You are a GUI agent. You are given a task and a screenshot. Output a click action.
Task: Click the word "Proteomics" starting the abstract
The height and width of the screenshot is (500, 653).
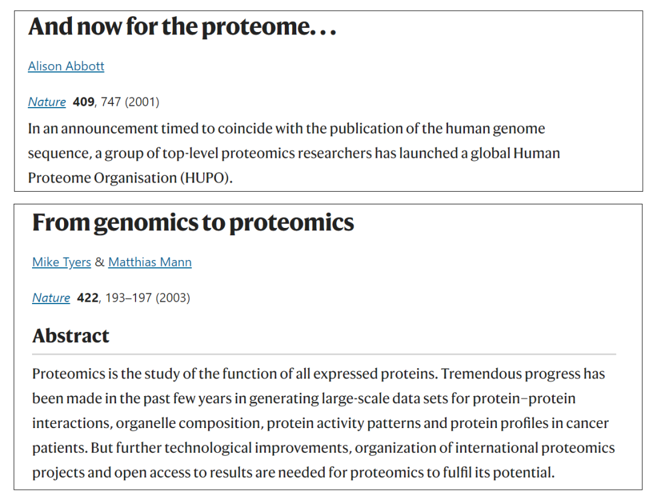(69, 374)
